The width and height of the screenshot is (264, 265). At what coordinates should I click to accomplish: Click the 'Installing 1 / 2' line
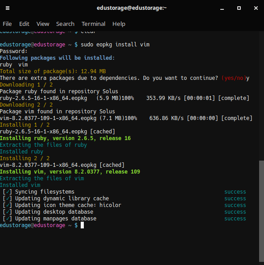25,125
